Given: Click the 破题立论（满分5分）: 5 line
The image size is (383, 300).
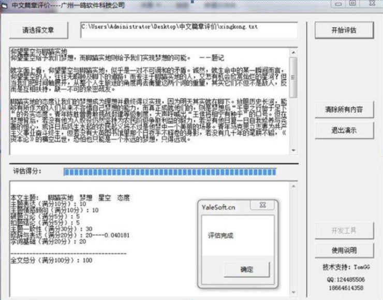Looking at the screenshot, I should click(45, 217).
